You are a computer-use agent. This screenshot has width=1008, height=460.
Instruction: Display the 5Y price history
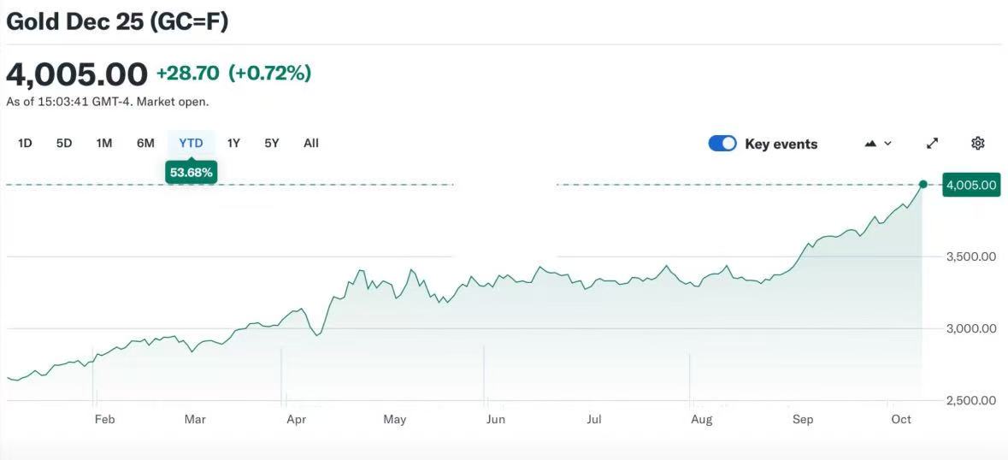[x=272, y=144]
